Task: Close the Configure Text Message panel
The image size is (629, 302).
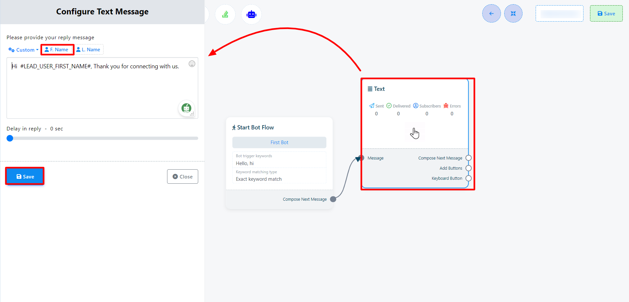Action: 182,176
